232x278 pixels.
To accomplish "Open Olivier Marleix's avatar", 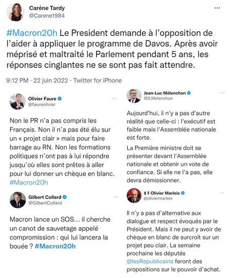I will (134, 195).
